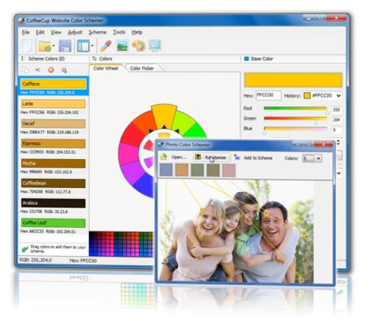Open the Help menu
The height and width of the screenshot is (329, 368).
137,32
